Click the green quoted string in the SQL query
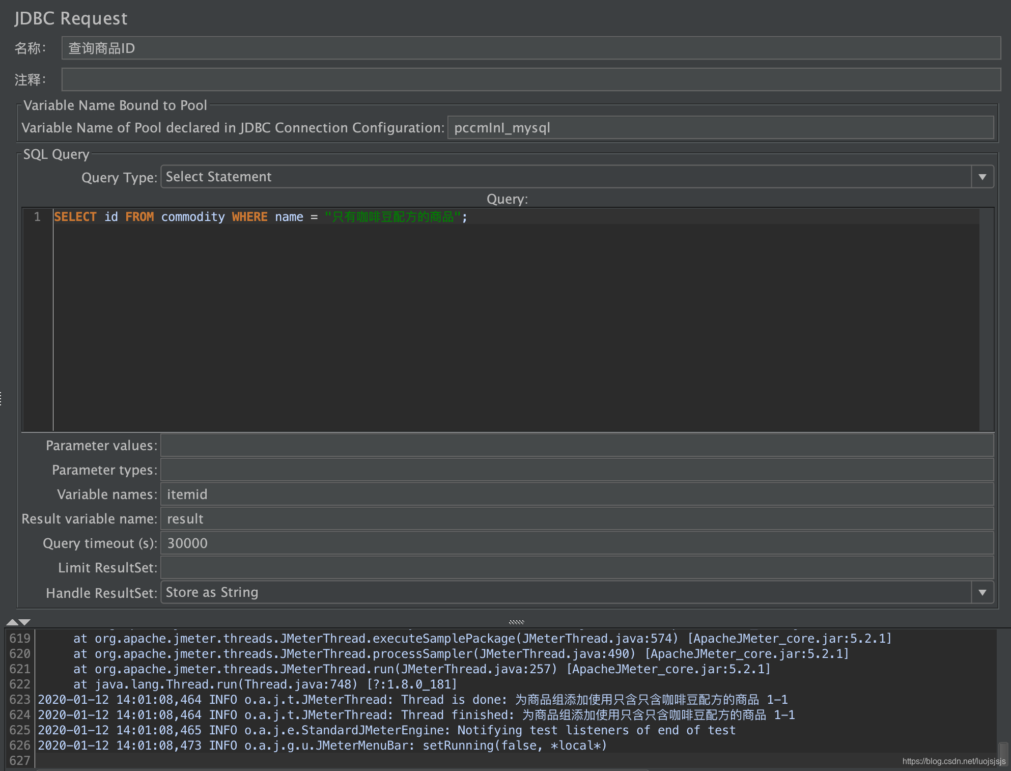Viewport: 1011px width, 771px height. (x=392, y=217)
